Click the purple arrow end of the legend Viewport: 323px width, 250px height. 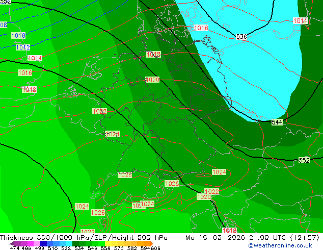click(x=12, y=244)
